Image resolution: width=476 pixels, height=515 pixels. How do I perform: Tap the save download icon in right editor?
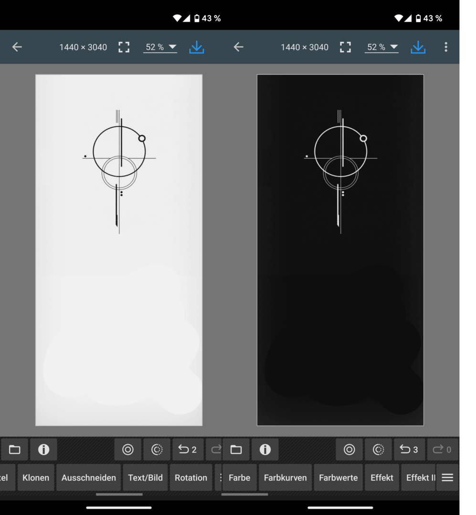point(418,47)
